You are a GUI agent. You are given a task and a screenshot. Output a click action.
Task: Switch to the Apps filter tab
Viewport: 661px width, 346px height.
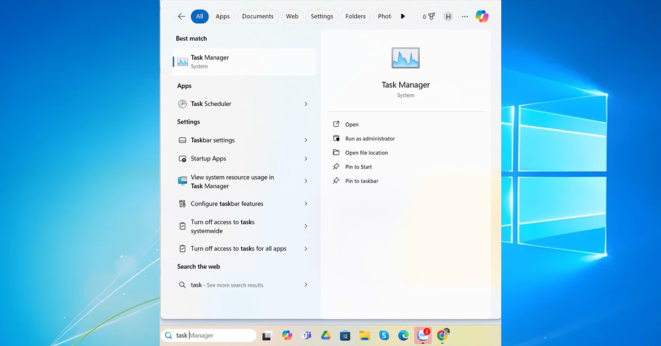[x=223, y=16]
